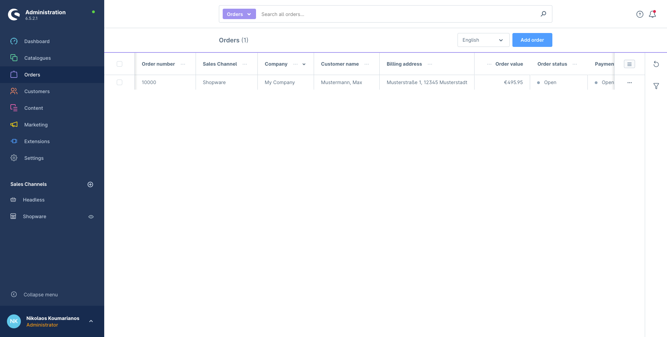This screenshot has height=337, width=667.
Task: Sort by the Customer name column header
Action: click(340, 64)
